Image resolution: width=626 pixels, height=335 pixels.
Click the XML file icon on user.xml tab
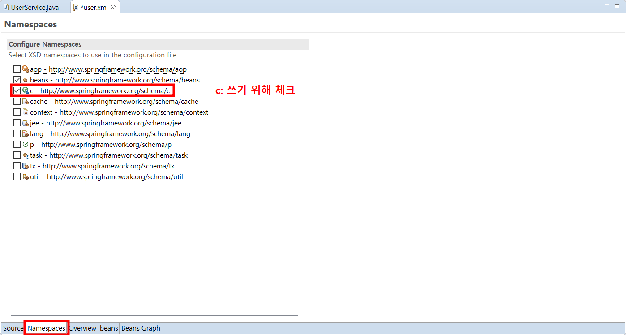tap(76, 8)
